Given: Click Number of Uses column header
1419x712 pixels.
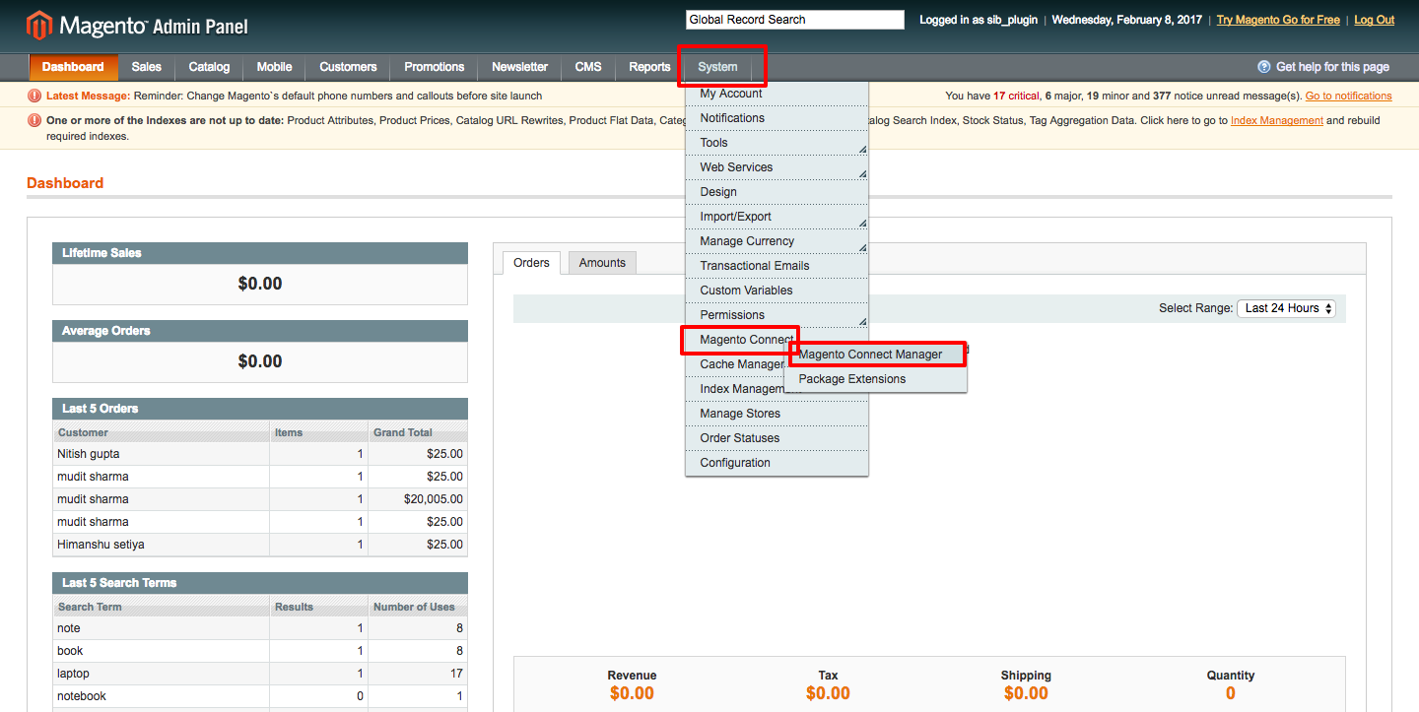Looking at the screenshot, I should (418, 607).
